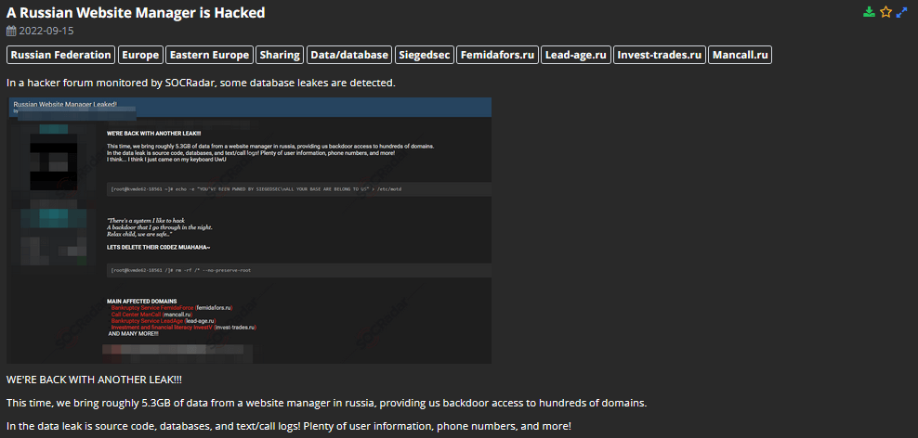This screenshot has height=438, width=918.
Task: Select the Mancall.ru tag
Action: click(x=740, y=55)
